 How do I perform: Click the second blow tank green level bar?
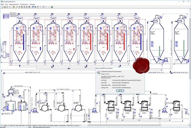click(x=184, y=48)
